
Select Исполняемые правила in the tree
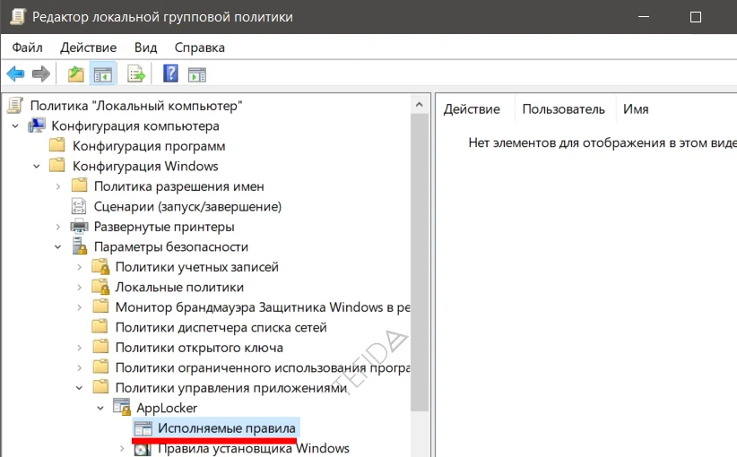coord(227,428)
